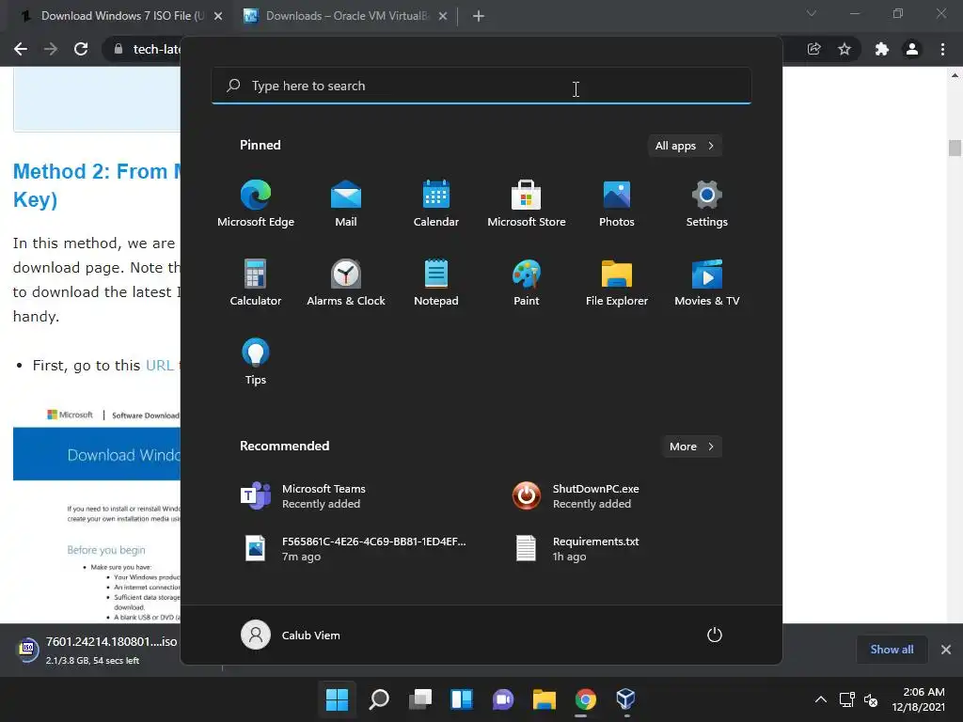Click the downloading .iso file item

point(97,651)
